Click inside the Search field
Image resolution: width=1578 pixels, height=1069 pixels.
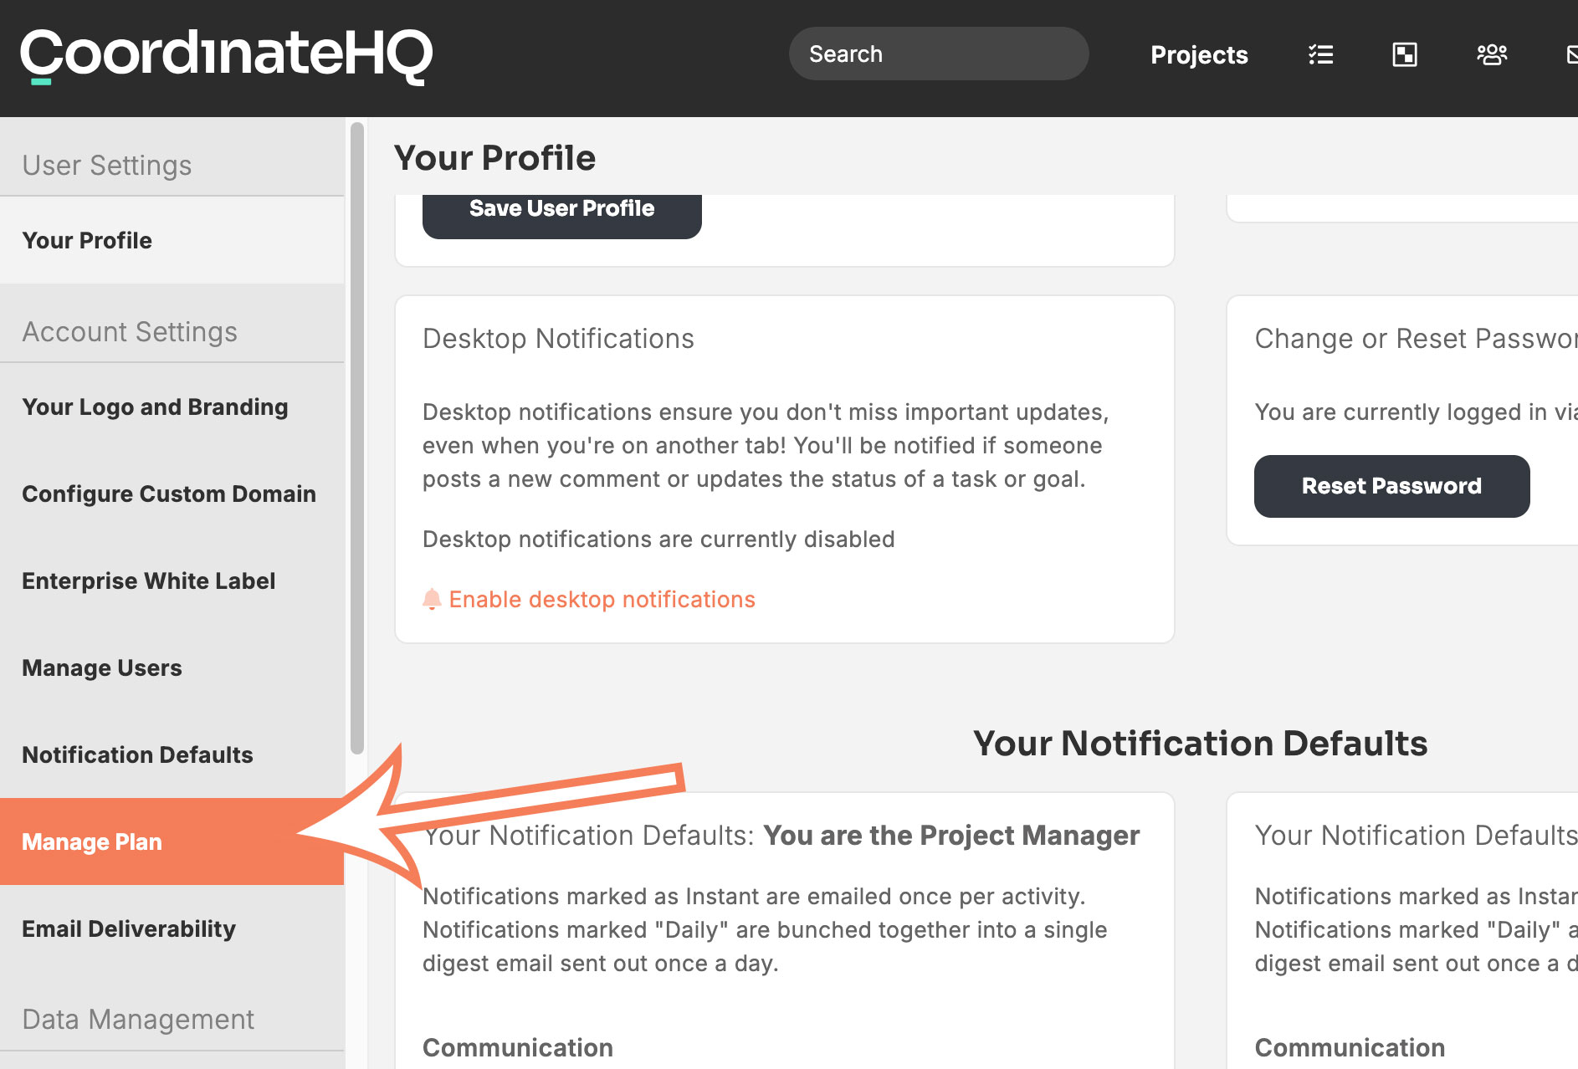tap(939, 54)
